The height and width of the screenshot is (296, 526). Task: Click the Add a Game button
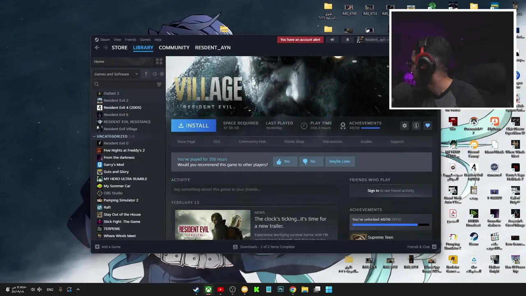[108, 247]
